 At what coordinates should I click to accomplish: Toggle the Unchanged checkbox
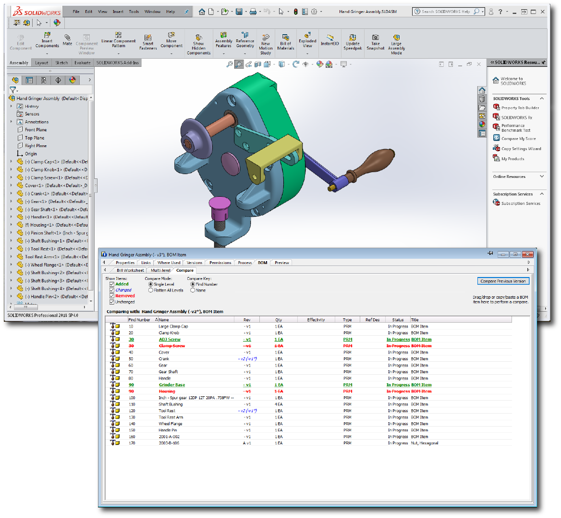[112, 302]
